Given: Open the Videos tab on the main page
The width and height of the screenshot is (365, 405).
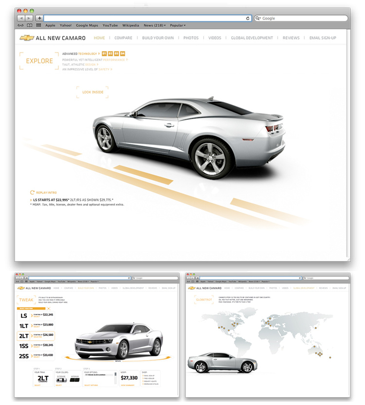Looking at the screenshot, I should coord(215,38).
